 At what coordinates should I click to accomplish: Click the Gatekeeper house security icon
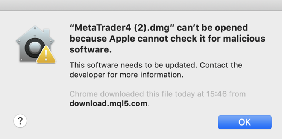[x=35, y=45]
